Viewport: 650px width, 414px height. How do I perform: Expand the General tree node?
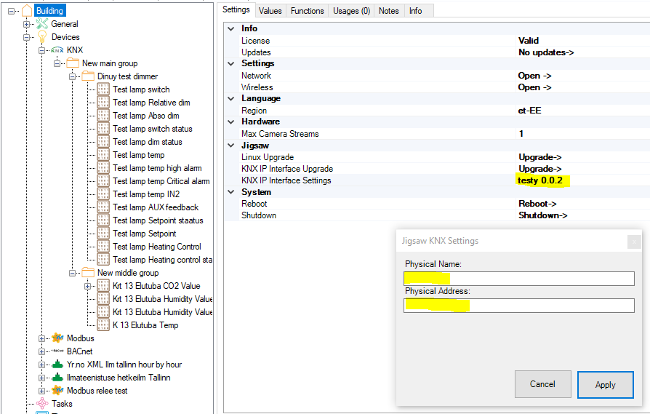(x=28, y=24)
